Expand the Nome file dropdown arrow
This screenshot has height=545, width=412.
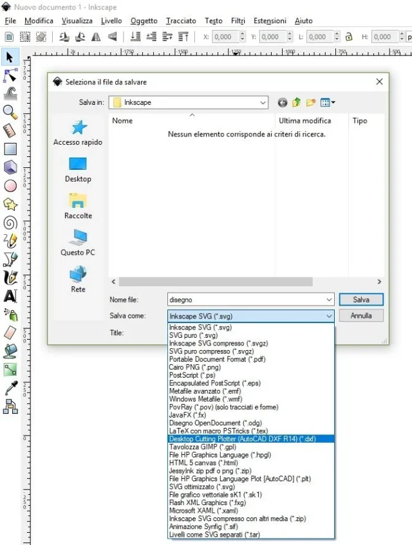(329, 300)
